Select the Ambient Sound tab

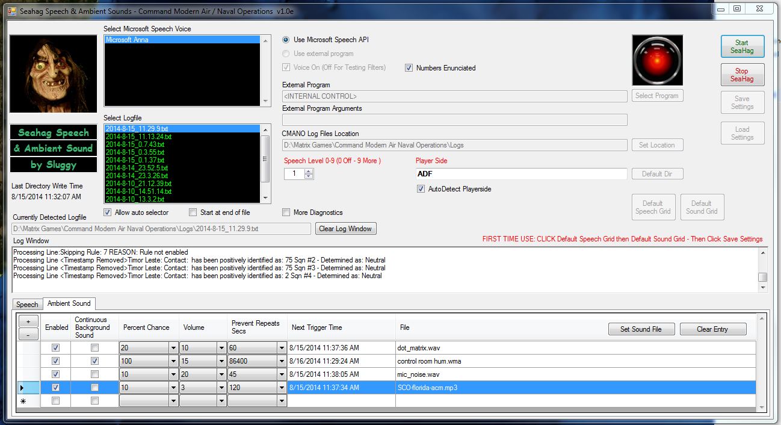click(69, 303)
